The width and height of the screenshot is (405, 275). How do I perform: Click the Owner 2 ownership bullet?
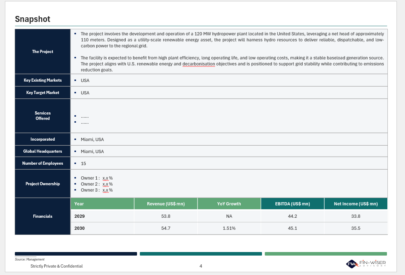(x=96, y=184)
